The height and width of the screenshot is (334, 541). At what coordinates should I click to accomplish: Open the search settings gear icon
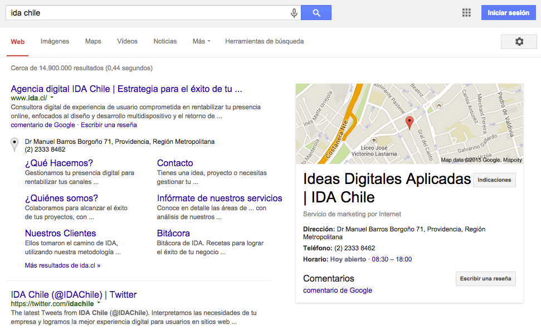click(519, 41)
